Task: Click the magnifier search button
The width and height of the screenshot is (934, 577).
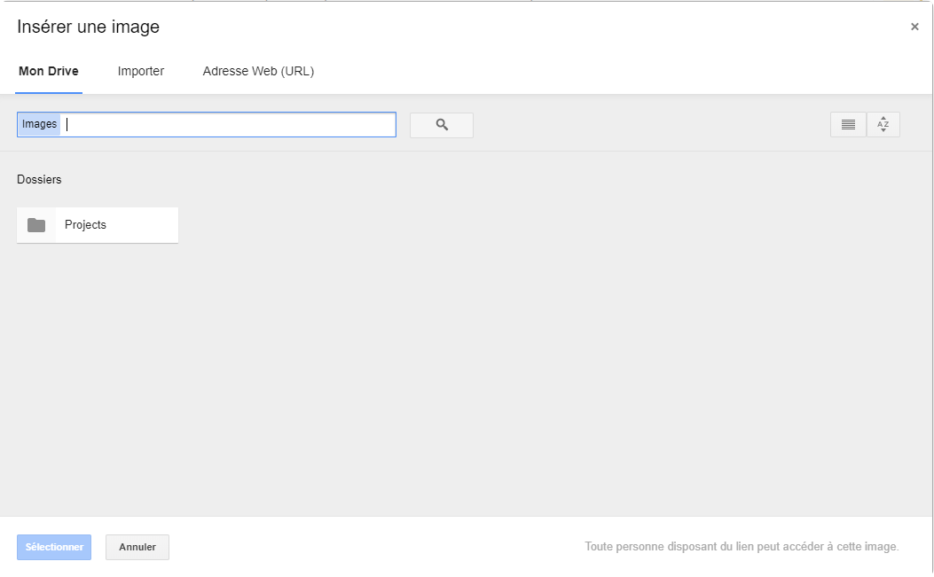Action: tap(442, 125)
